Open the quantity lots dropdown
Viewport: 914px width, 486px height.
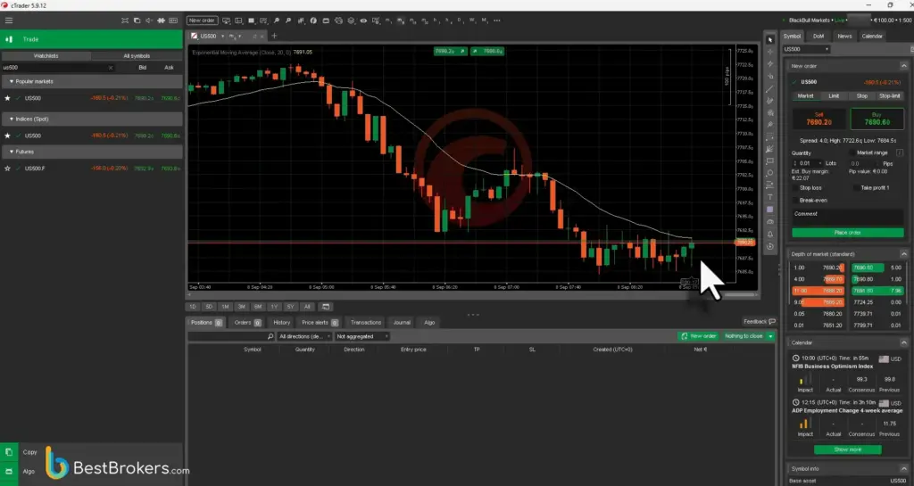click(x=821, y=163)
